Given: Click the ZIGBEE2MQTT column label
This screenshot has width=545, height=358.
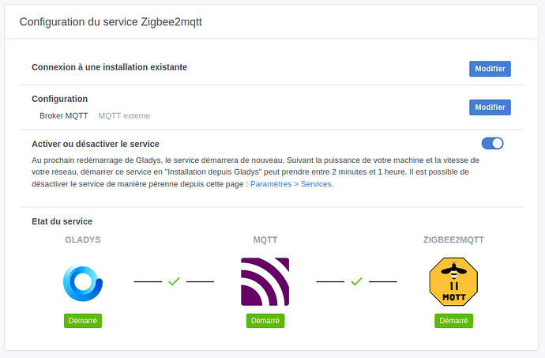Looking at the screenshot, I should [x=453, y=239].
